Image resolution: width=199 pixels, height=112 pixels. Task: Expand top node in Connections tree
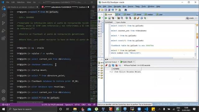coord(99,24)
